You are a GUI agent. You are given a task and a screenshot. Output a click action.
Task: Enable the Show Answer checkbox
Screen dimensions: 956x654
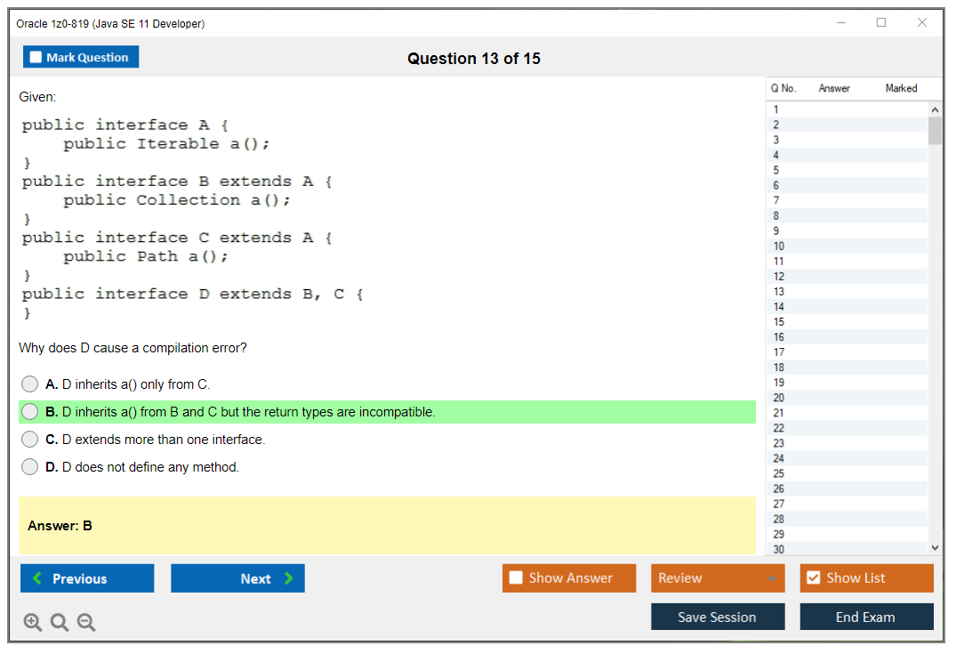coord(516,578)
